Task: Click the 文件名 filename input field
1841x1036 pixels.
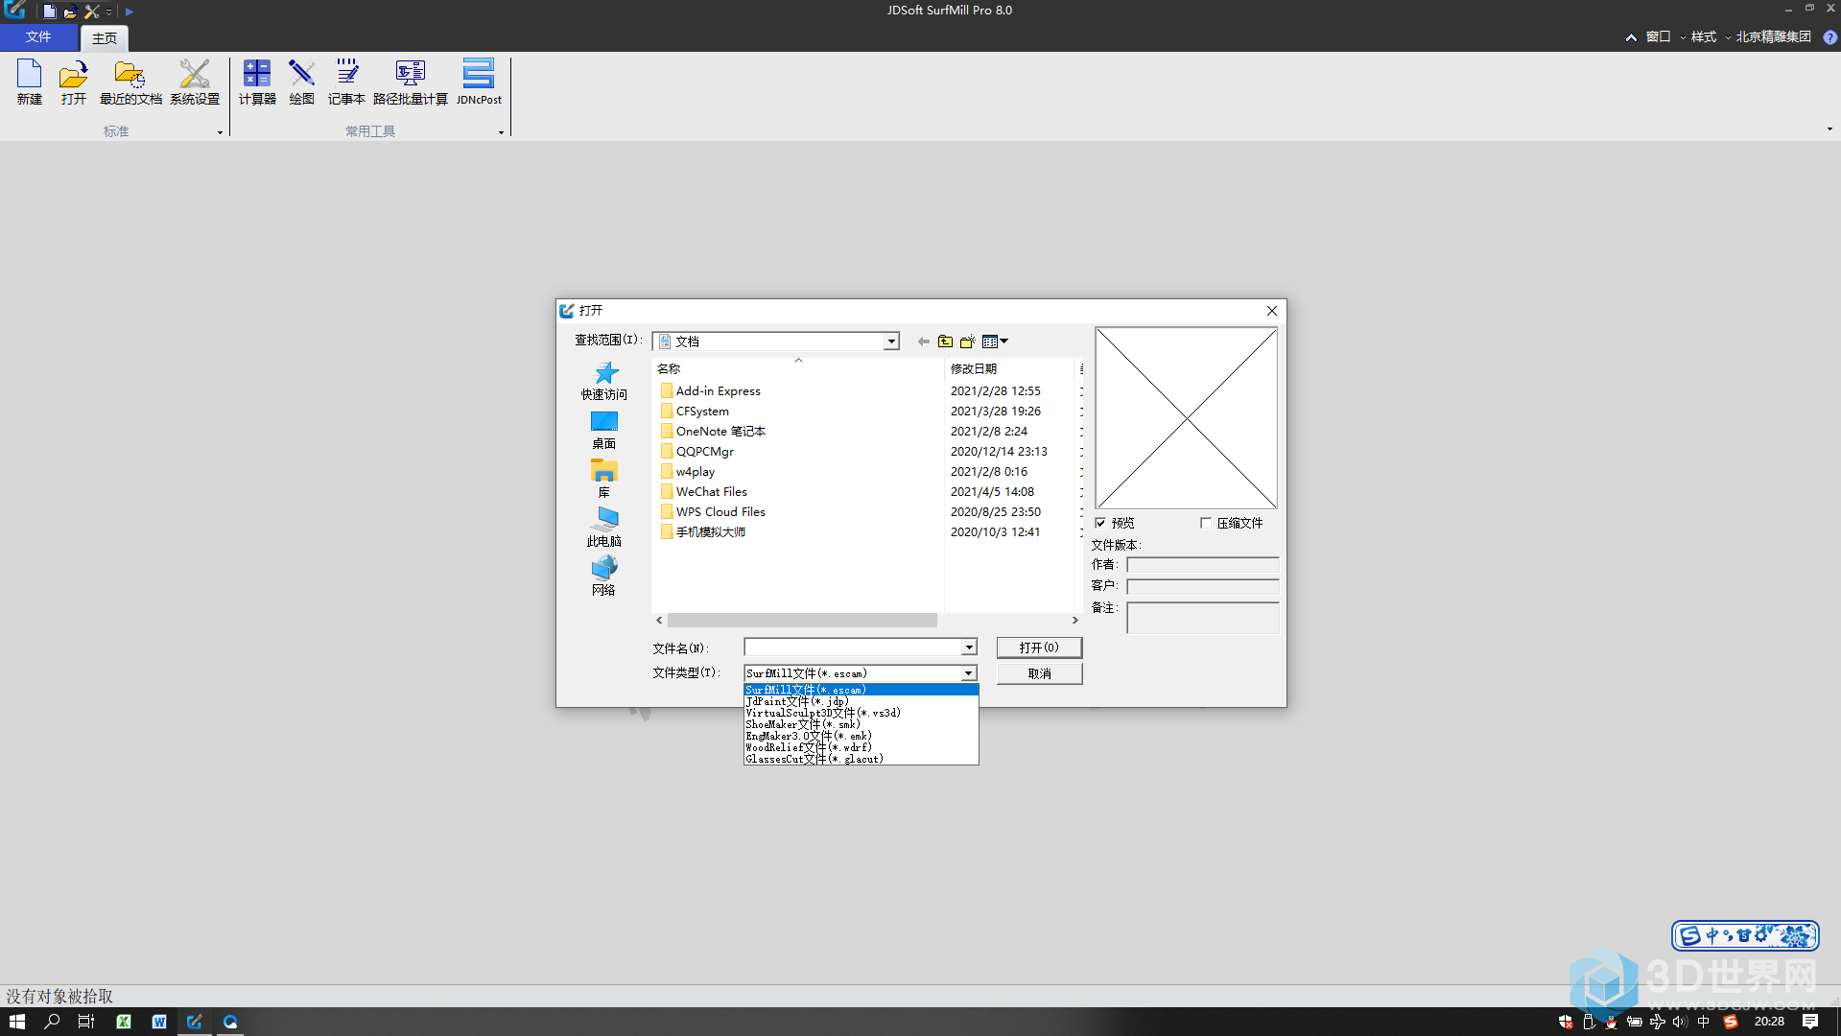Action: (853, 647)
